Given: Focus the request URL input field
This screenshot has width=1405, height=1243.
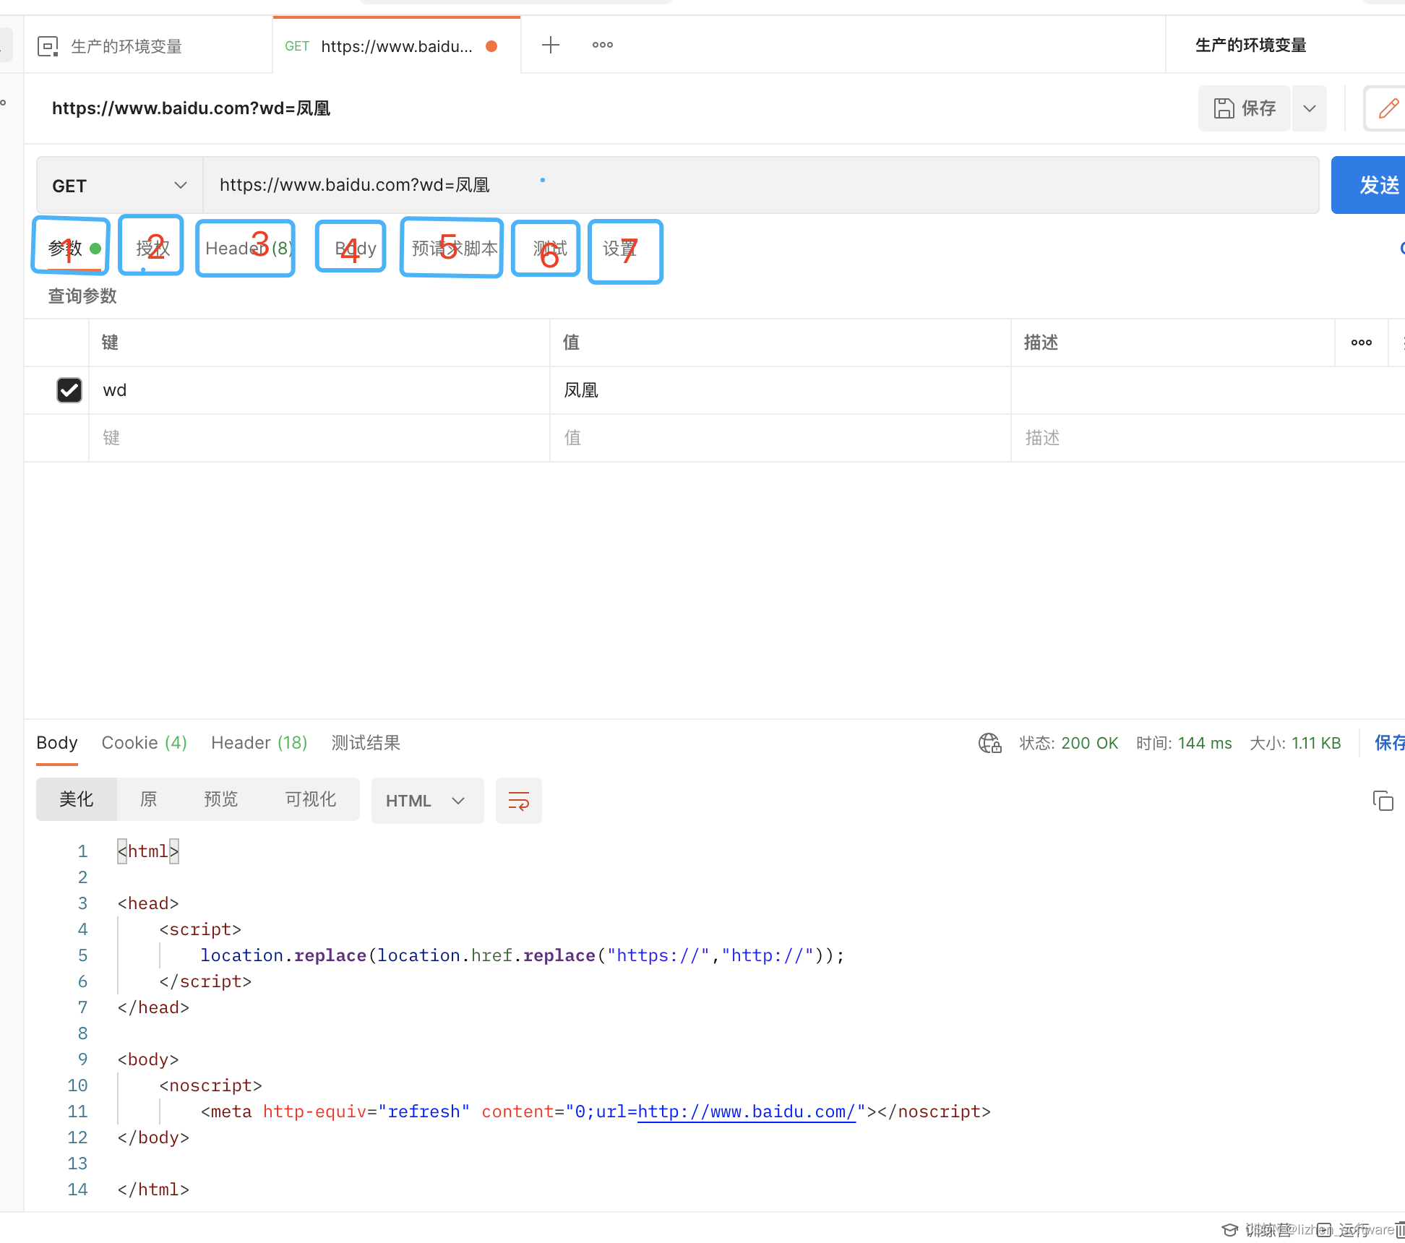Looking at the screenshot, I should coord(761,185).
